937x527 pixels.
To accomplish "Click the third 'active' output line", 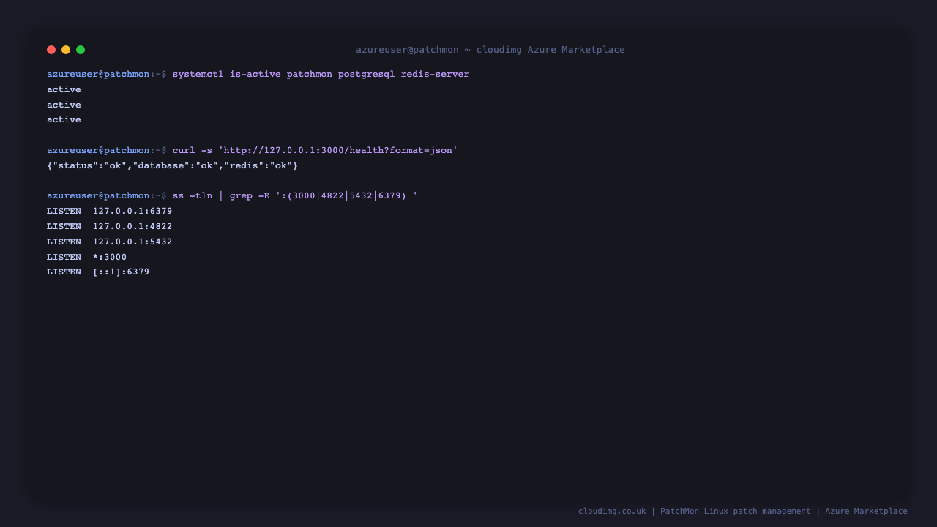I will click(64, 119).
